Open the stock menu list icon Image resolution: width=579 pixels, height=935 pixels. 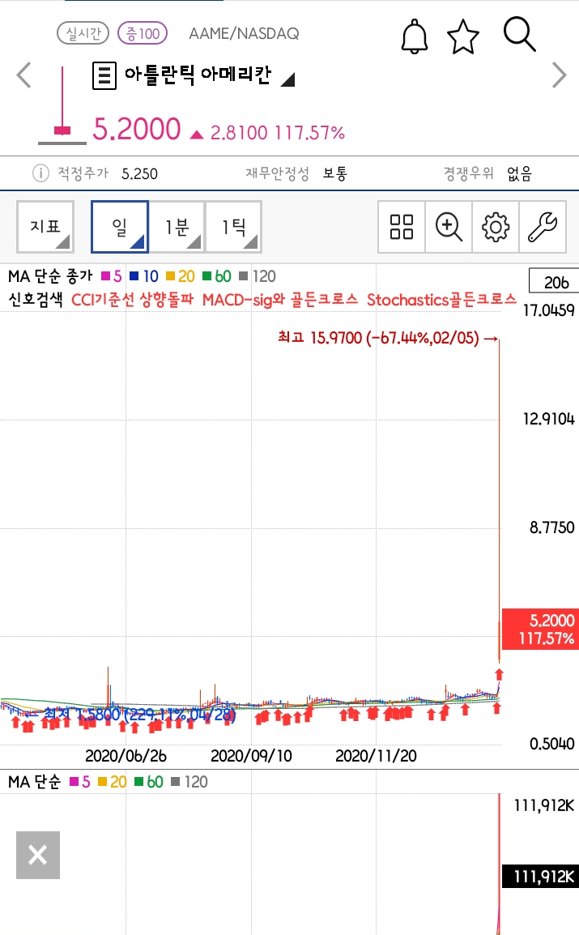click(x=104, y=75)
